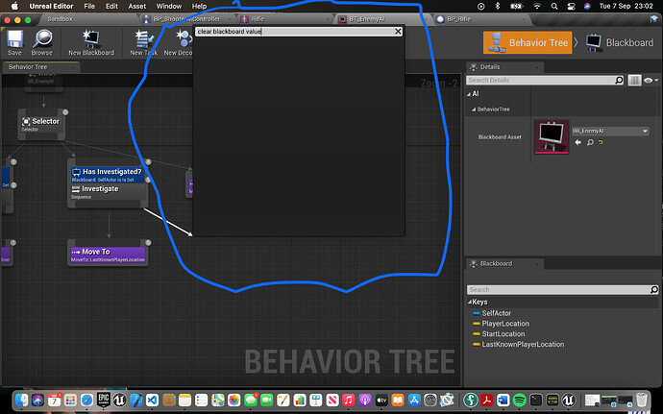
Task: Open the Asset menu
Action: (137, 6)
